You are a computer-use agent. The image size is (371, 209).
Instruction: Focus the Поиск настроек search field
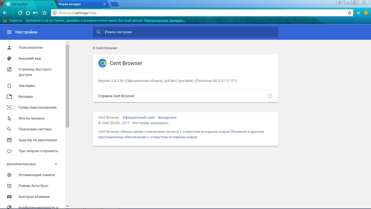[x=185, y=32]
